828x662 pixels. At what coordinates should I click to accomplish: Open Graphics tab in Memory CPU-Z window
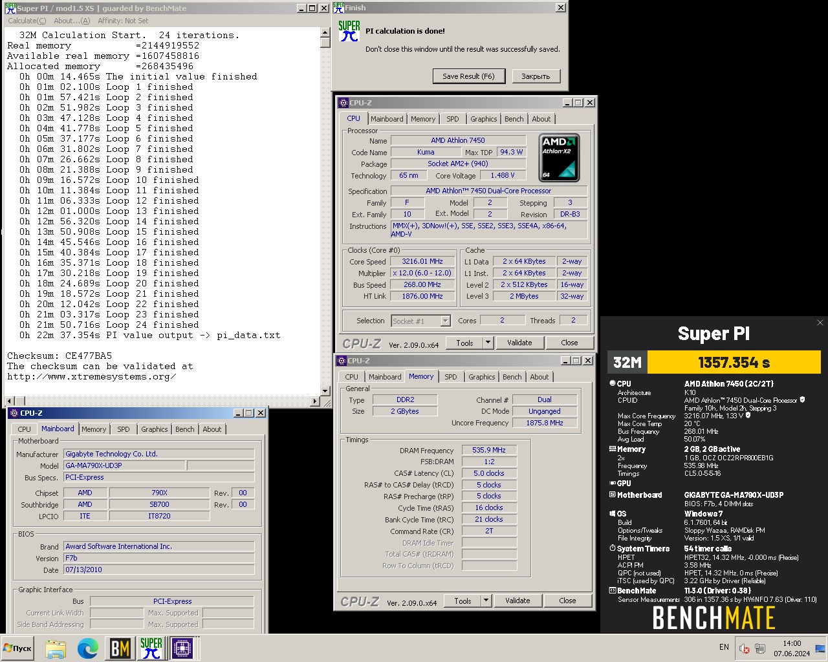click(482, 377)
